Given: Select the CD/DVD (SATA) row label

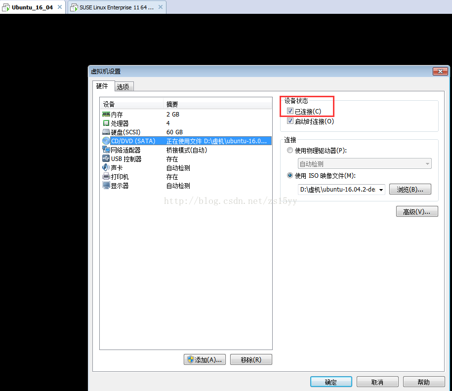Looking at the screenshot, I should 133,141.
